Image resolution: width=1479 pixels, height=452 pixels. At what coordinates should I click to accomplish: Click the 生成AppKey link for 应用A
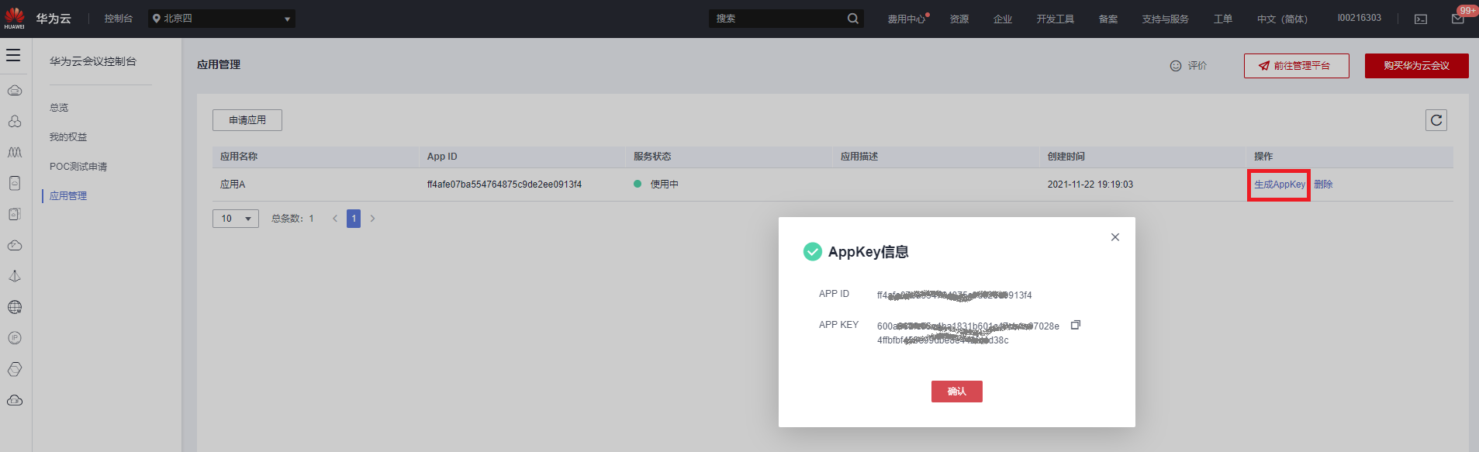[x=1280, y=185]
